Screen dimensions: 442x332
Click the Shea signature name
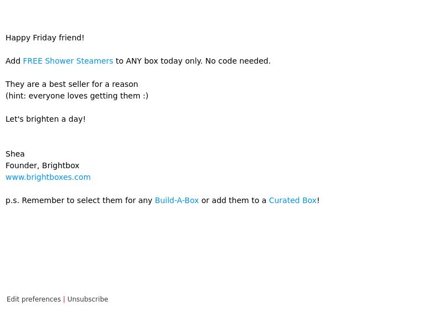tap(15, 154)
